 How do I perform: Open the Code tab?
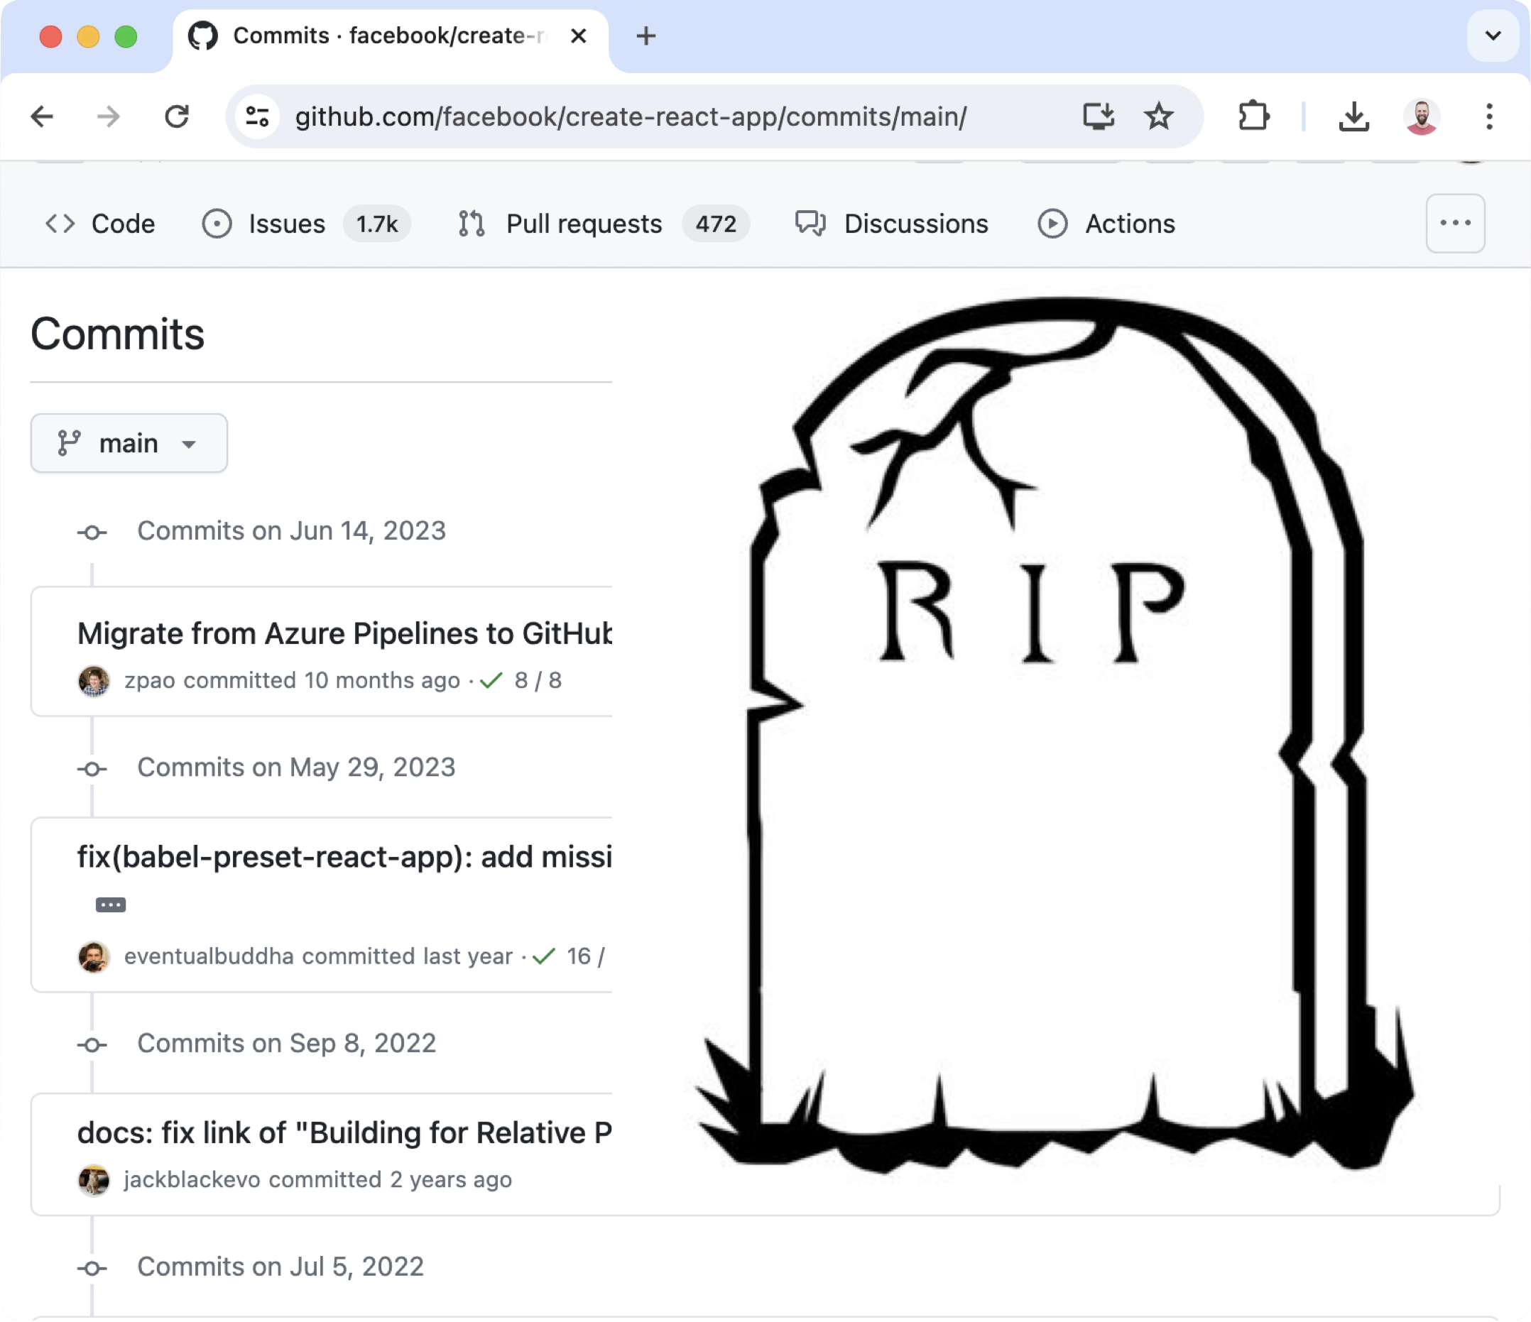[x=101, y=224]
